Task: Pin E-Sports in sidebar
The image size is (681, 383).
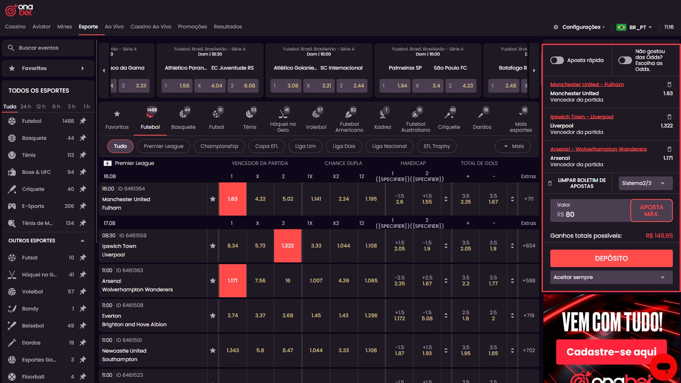Action: point(83,206)
